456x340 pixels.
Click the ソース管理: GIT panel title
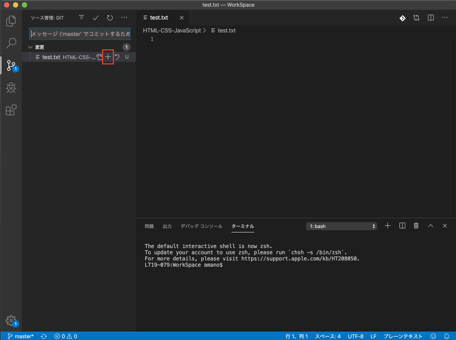tap(47, 18)
